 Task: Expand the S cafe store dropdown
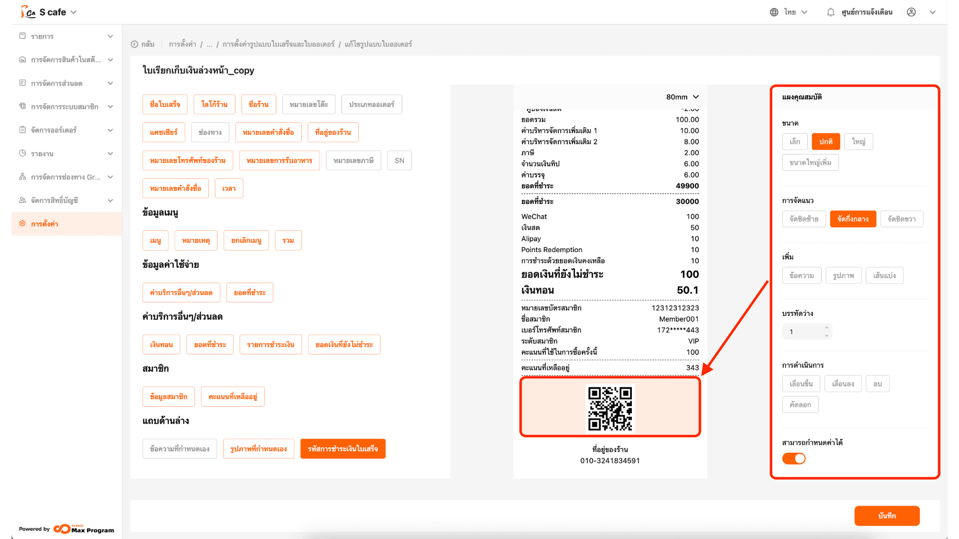[x=73, y=12]
